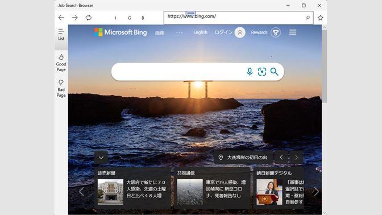Select the G search engine shortcut
The width and height of the screenshot is (382, 215).
pyautogui.click(x=130, y=18)
